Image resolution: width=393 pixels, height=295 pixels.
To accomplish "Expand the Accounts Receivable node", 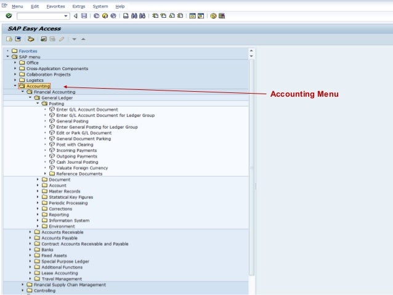I will coord(30,232).
